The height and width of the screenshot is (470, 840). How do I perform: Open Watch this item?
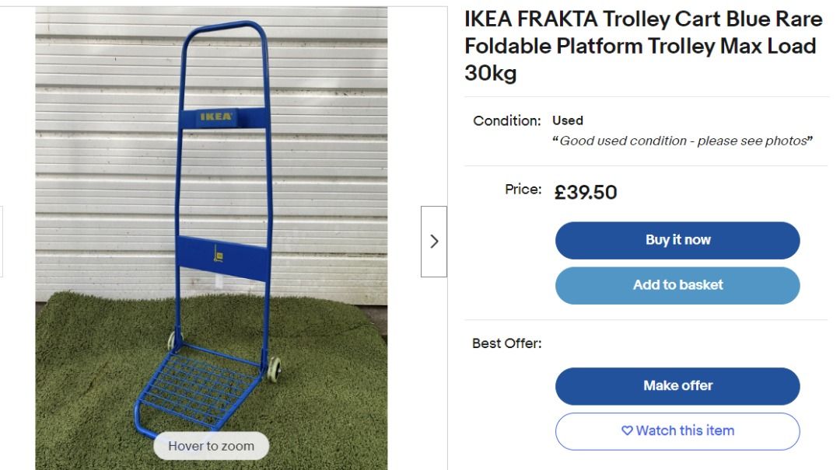point(677,430)
